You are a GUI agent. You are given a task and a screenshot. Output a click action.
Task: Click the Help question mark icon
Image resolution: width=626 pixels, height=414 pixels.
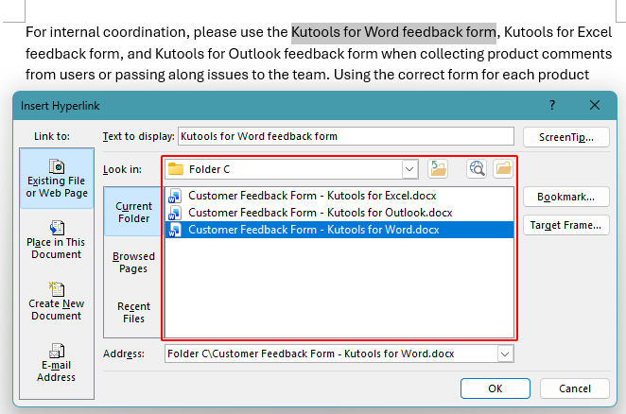(x=552, y=106)
